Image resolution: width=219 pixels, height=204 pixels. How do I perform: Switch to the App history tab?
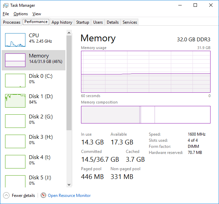[x=62, y=22]
